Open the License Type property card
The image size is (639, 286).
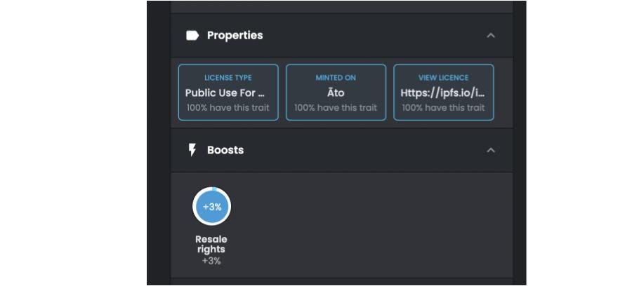(228, 93)
